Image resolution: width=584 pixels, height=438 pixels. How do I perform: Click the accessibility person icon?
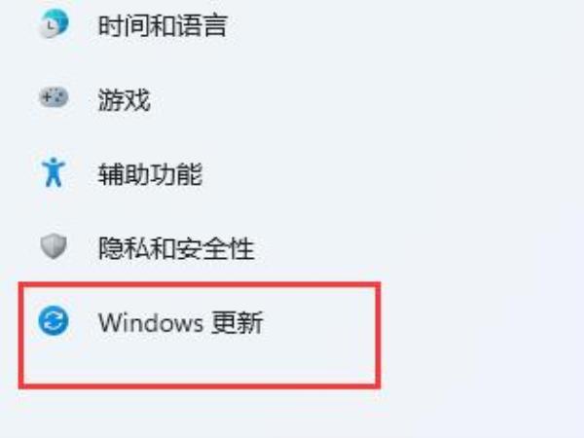click(54, 172)
